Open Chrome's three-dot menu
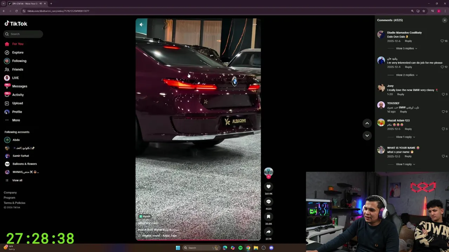449x252 pixels. point(445,11)
